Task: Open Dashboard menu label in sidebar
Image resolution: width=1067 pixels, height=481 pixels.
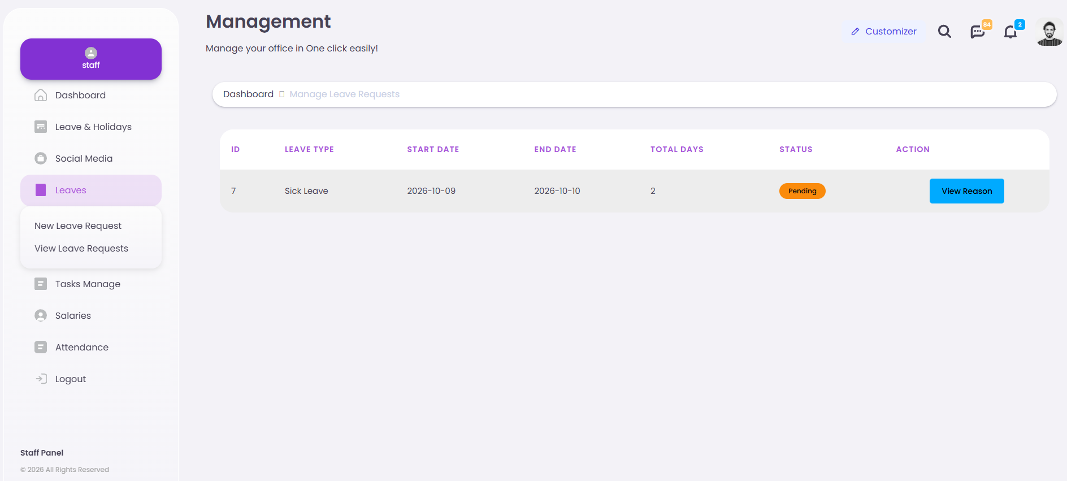Action: [x=80, y=95]
